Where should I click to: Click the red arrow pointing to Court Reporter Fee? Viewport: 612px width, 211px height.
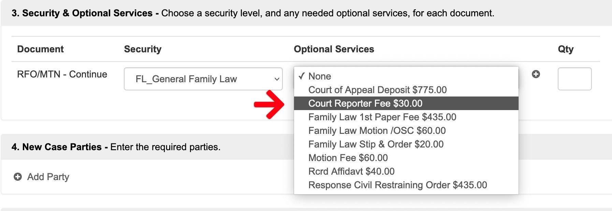click(x=269, y=104)
